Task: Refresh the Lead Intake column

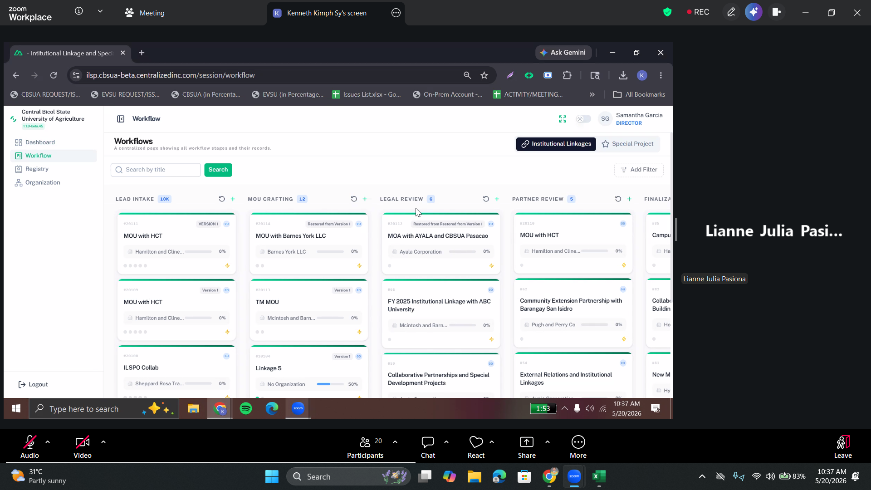Action: point(222,199)
